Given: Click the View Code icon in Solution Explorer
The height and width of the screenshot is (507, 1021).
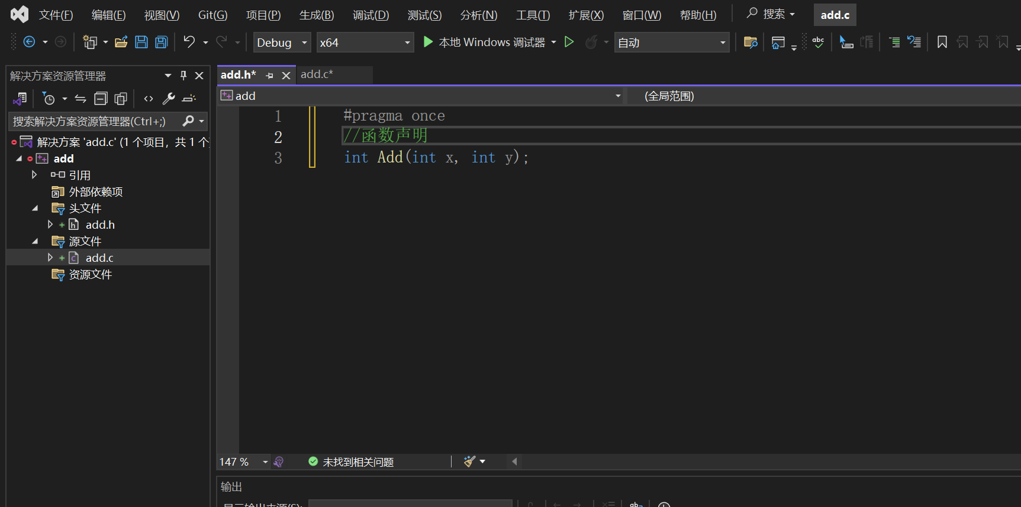Looking at the screenshot, I should [x=149, y=99].
